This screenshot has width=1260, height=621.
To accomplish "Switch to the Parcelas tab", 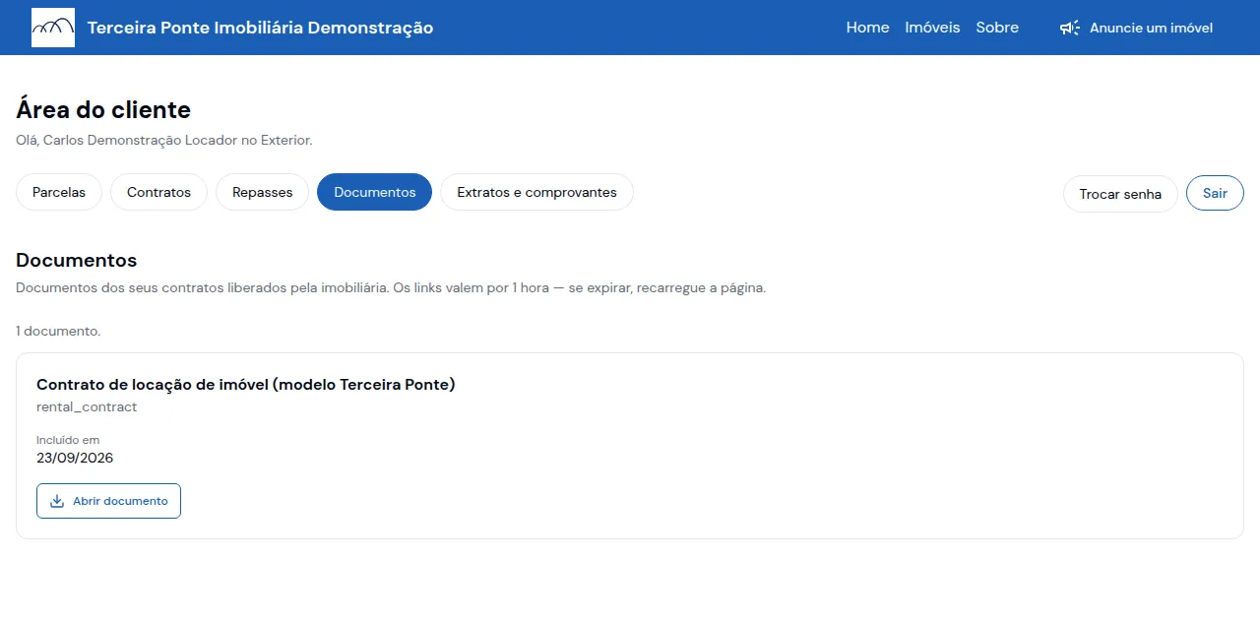I will (59, 192).
